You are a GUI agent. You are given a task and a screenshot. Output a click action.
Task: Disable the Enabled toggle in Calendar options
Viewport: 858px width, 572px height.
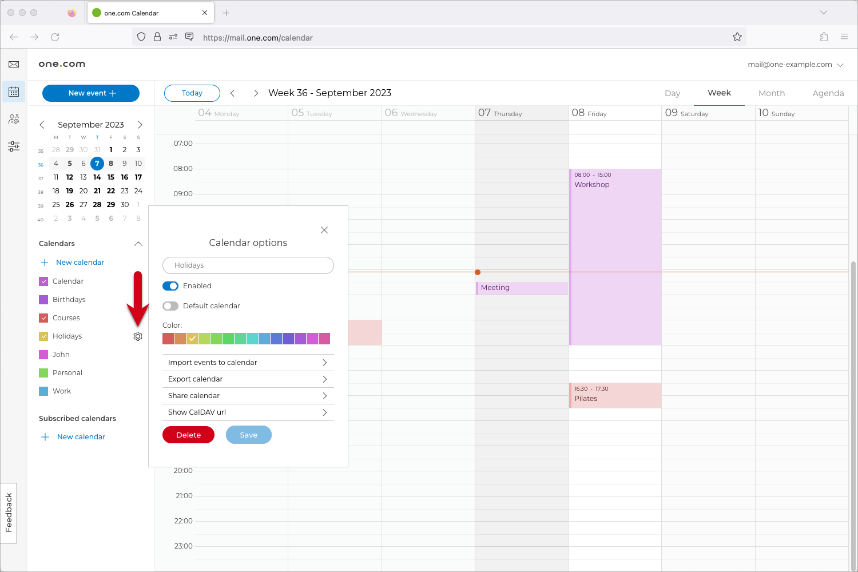[170, 285]
